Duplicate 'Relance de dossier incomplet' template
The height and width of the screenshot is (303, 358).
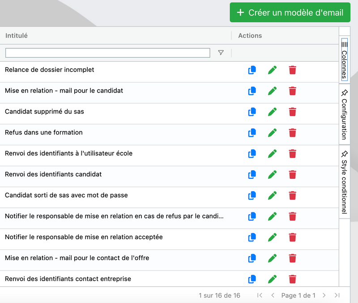tap(252, 70)
